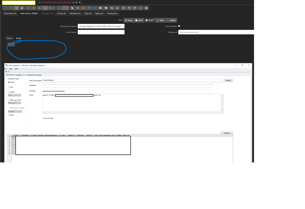Image resolution: width=305 pixels, height=209 pixels.
Task: Select the pencil edit icon
Action: point(118,8)
